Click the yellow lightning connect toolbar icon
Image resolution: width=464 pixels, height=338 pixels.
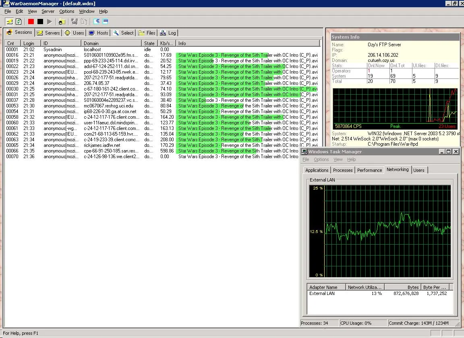tap(9, 22)
